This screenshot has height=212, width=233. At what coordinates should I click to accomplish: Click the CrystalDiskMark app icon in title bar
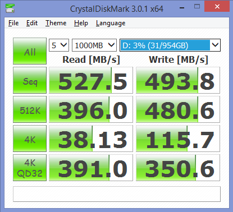tap(10, 8)
